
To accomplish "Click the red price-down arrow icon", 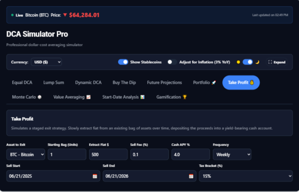I will point(65,15).
